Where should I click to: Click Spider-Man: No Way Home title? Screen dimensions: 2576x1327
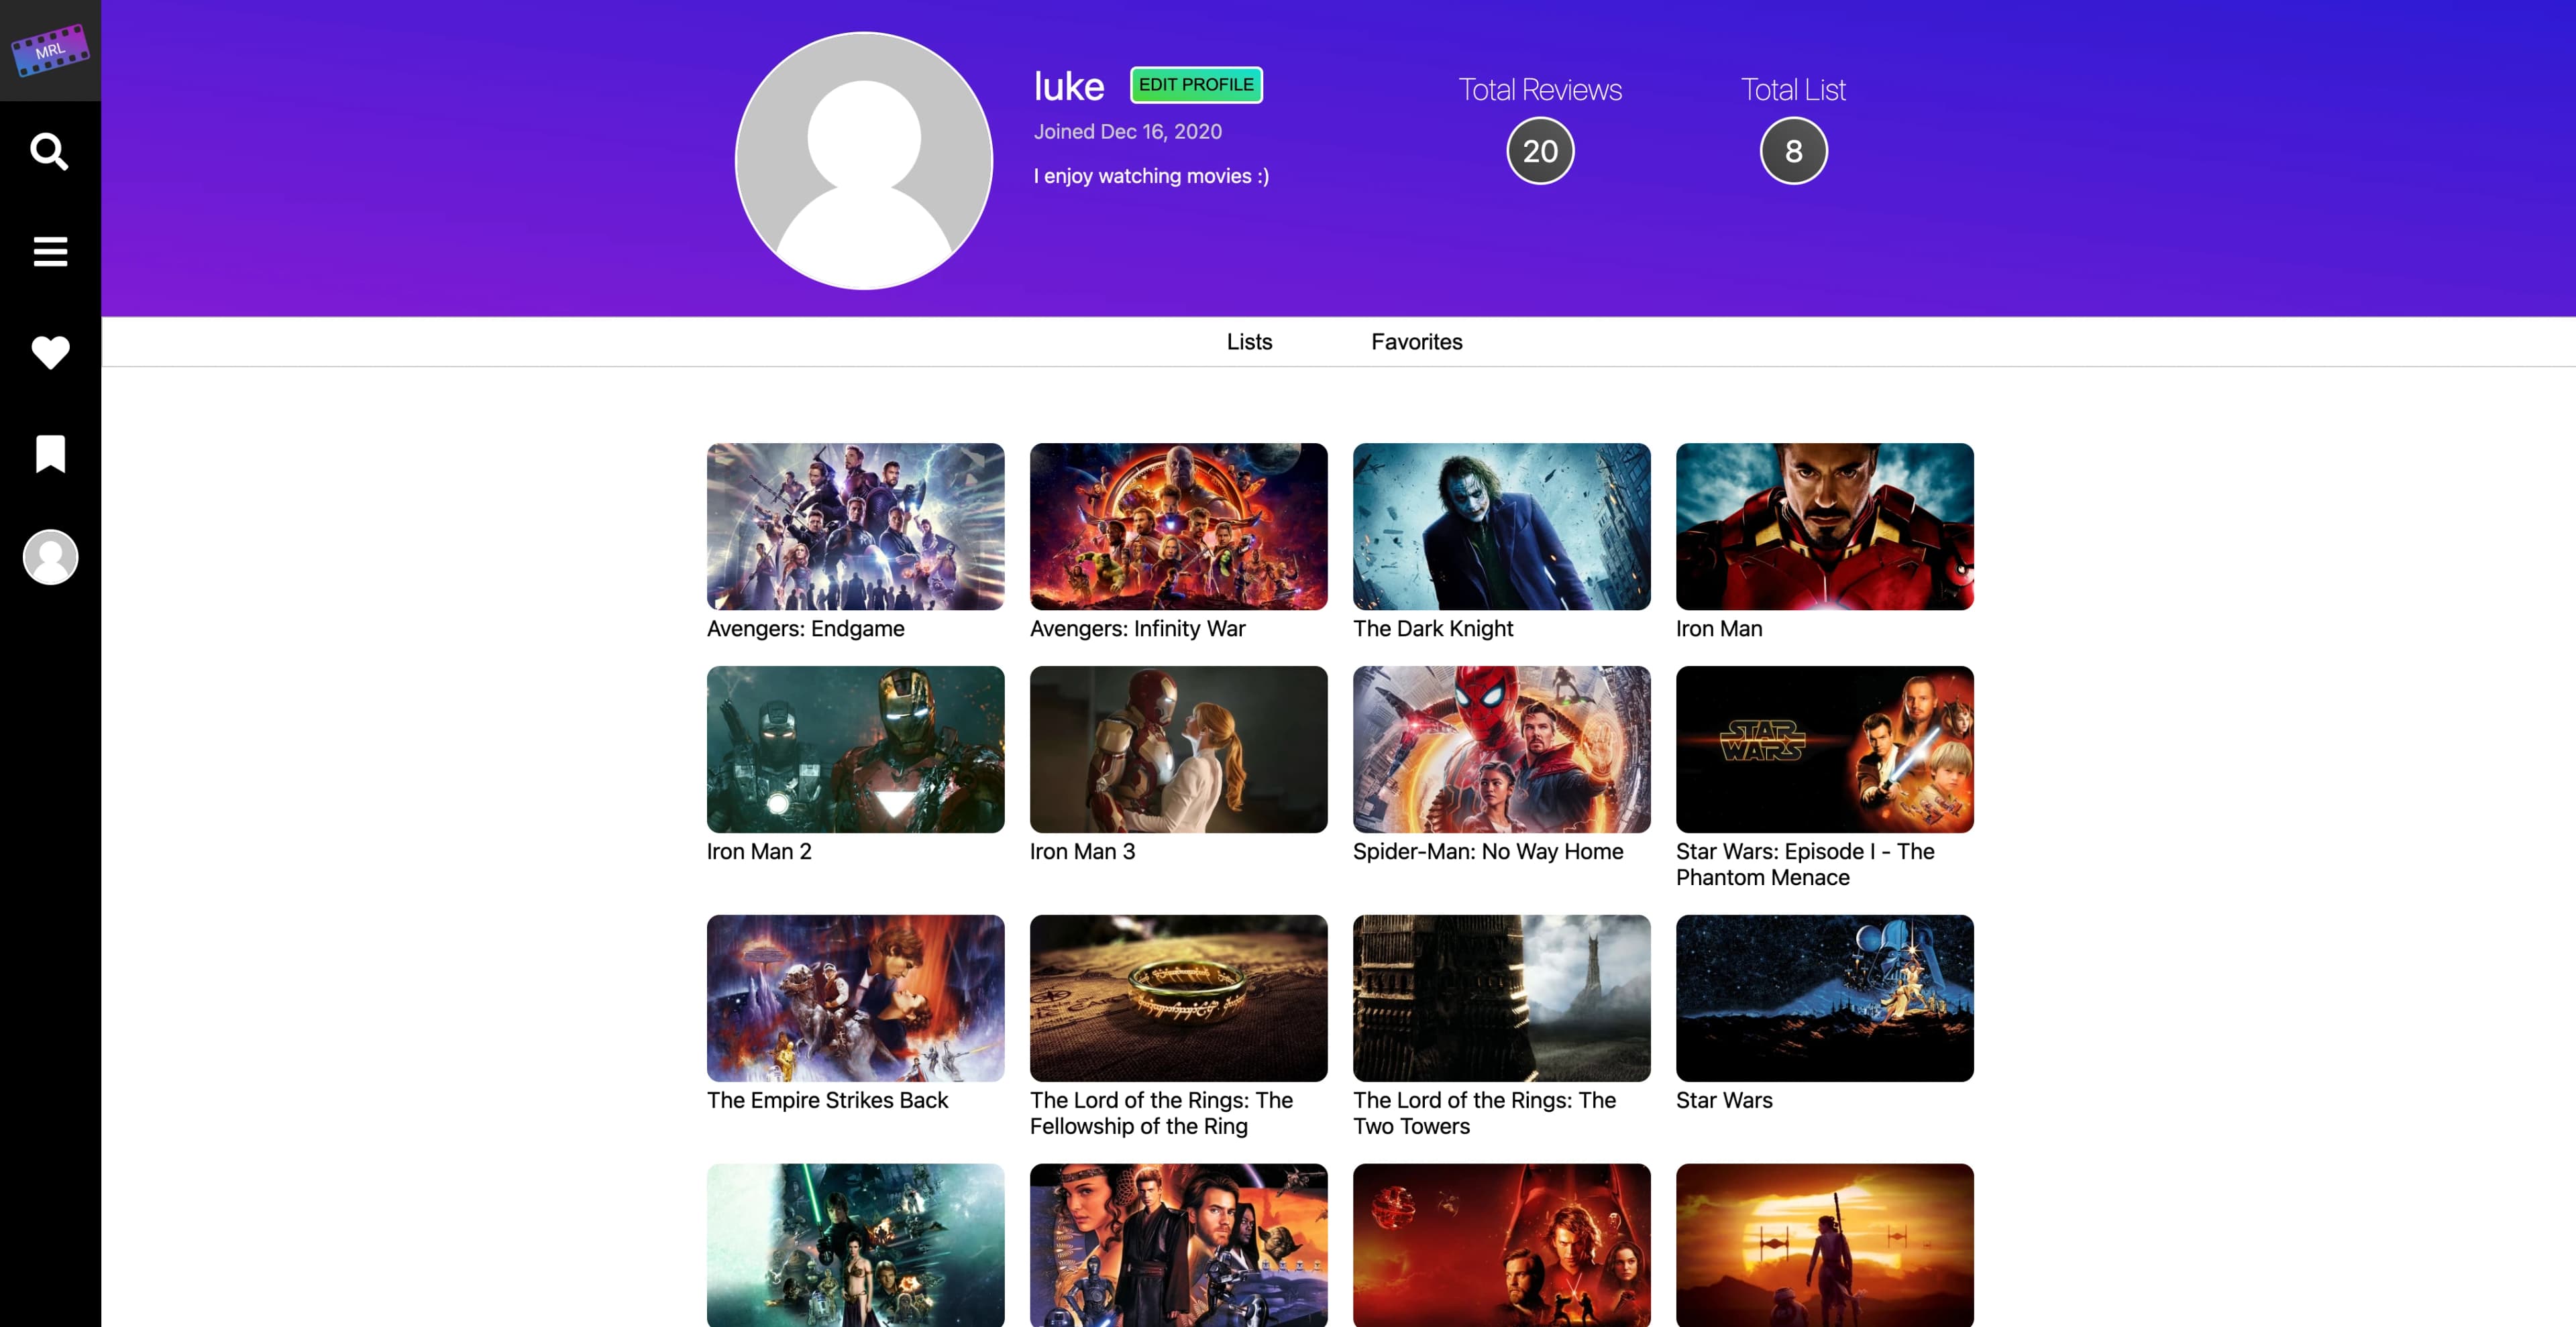[1488, 852]
